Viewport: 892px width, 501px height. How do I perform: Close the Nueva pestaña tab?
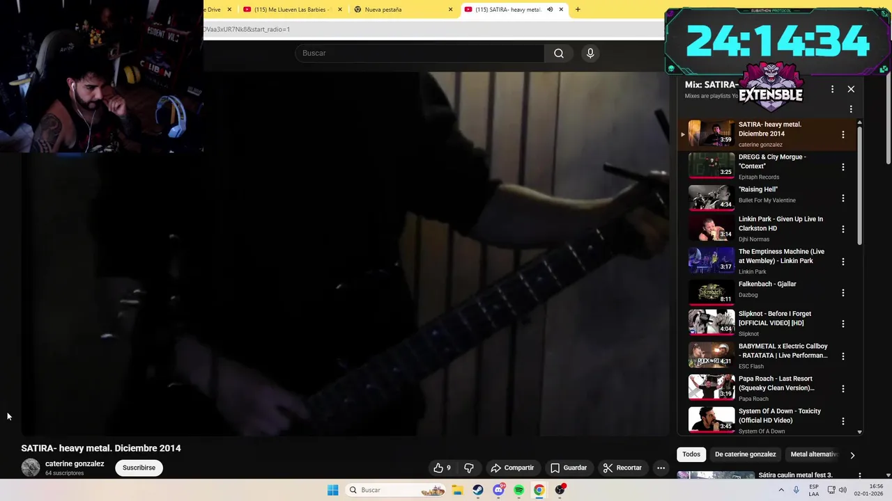450,10
